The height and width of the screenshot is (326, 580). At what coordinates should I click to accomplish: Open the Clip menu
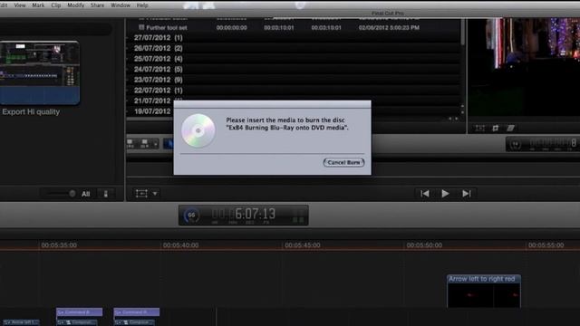[56, 5]
